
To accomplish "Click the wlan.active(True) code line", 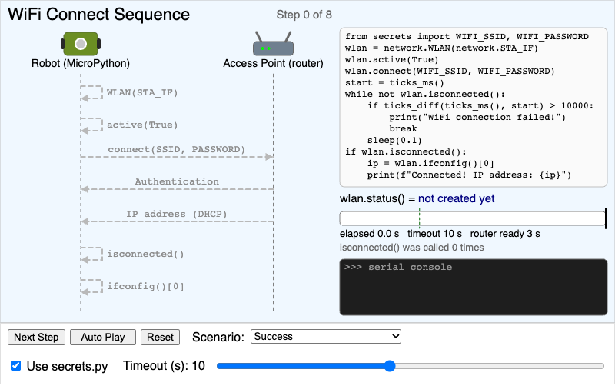I will 391,60.
